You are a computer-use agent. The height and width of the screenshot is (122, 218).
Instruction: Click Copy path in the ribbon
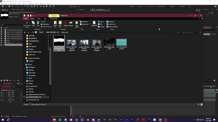(x=45, y=24)
